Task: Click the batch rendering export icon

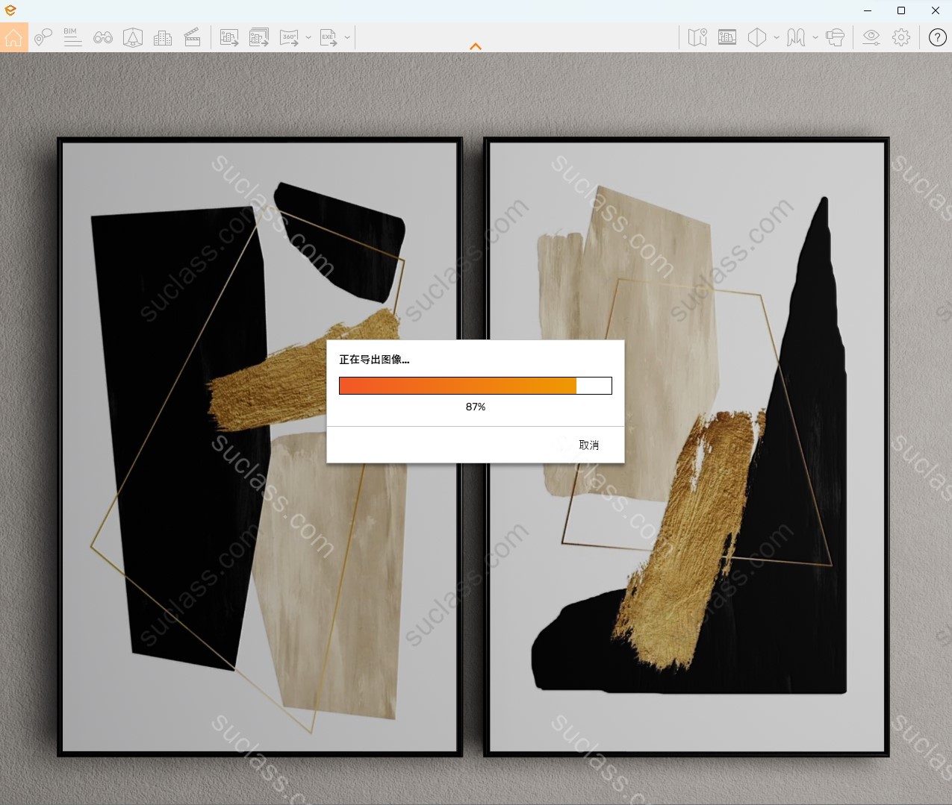Action: pyautogui.click(x=259, y=37)
